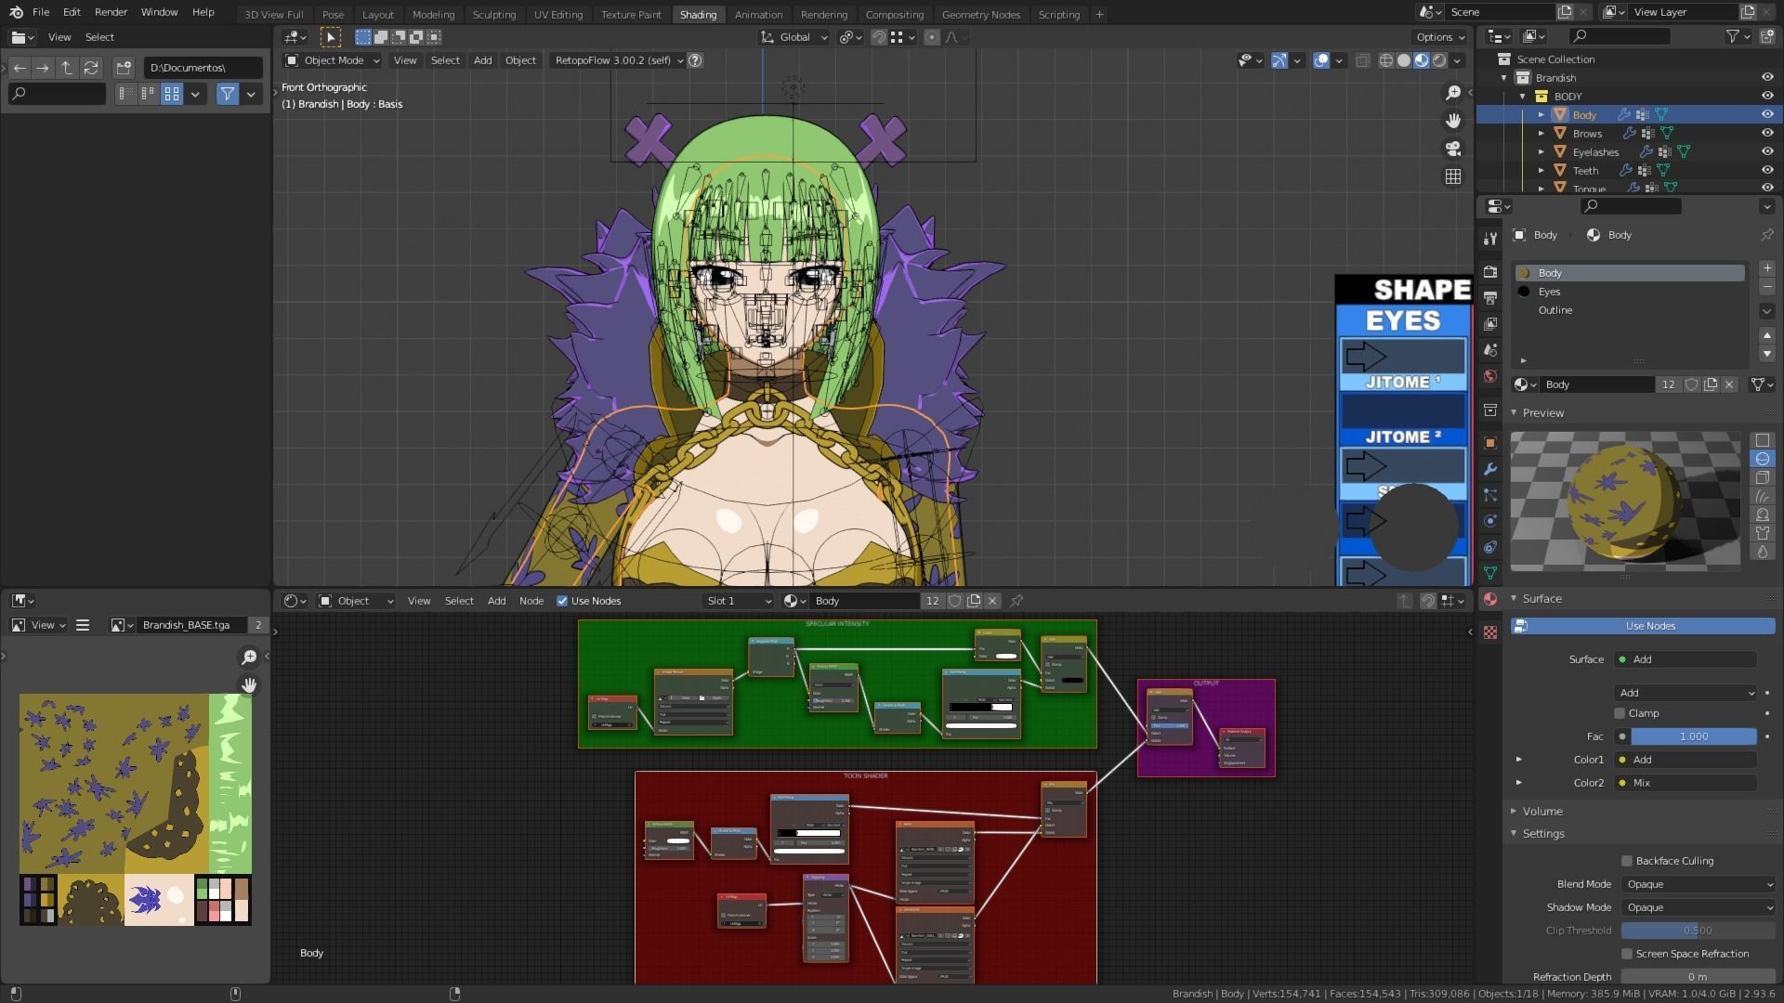Open Add blend type dropdown in Surface
The image size is (1784, 1003).
point(1686,693)
